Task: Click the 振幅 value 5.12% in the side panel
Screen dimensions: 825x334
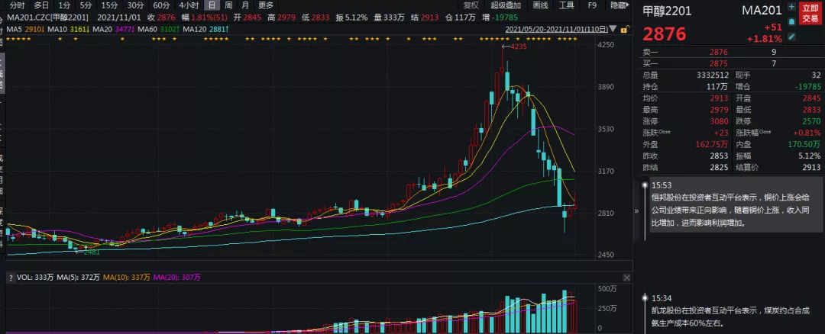Action: (808, 156)
